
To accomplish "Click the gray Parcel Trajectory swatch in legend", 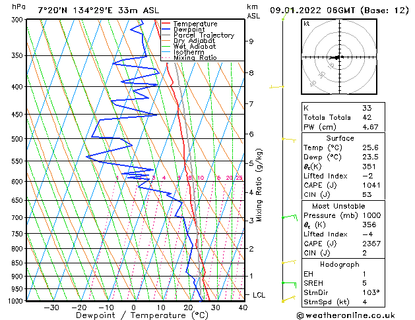I will coord(166,35).
